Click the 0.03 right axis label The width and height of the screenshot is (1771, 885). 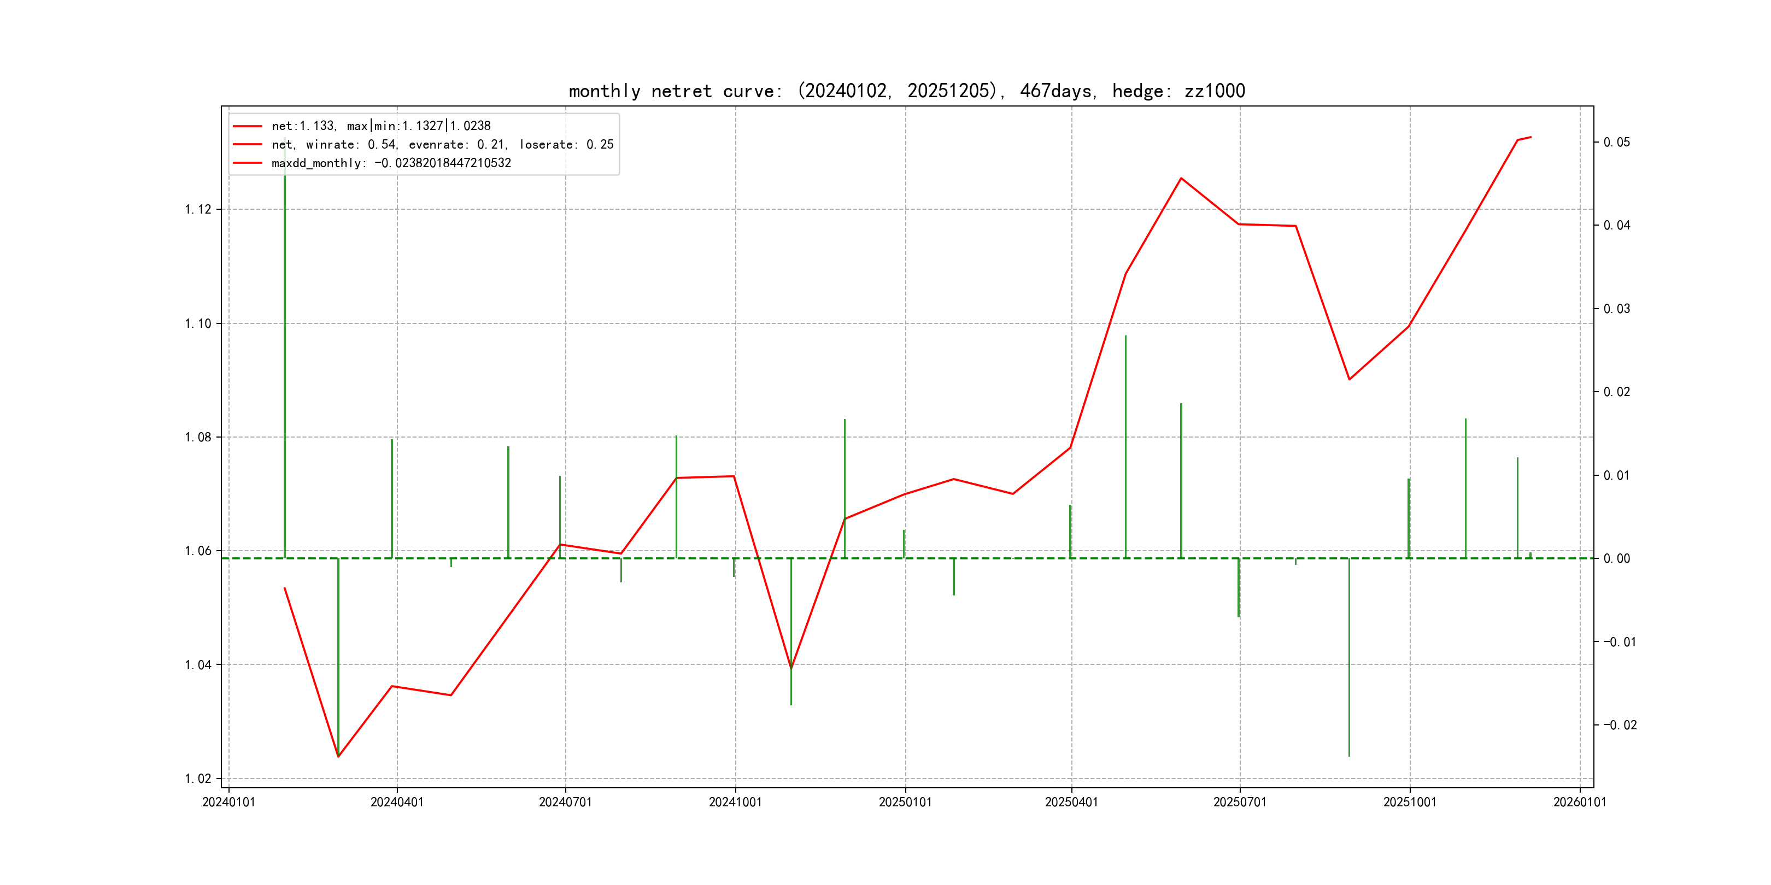coord(1616,309)
